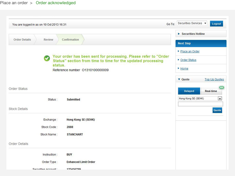
Task: Open the Order Status link
Action: tap(188, 60)
